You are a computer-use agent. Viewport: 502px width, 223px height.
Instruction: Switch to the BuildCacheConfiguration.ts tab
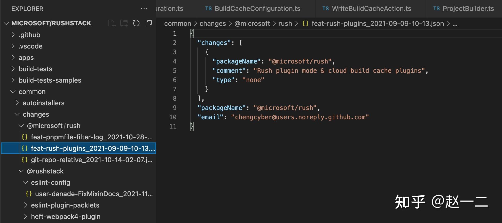[257, 9]
